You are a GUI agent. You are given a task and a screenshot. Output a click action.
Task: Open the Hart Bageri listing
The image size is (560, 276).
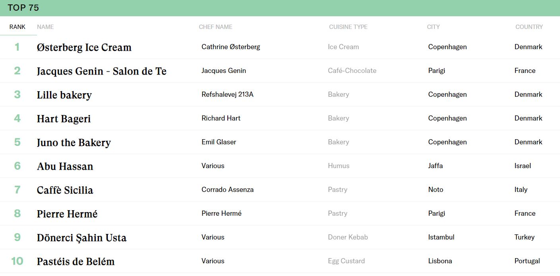(64, 119)
